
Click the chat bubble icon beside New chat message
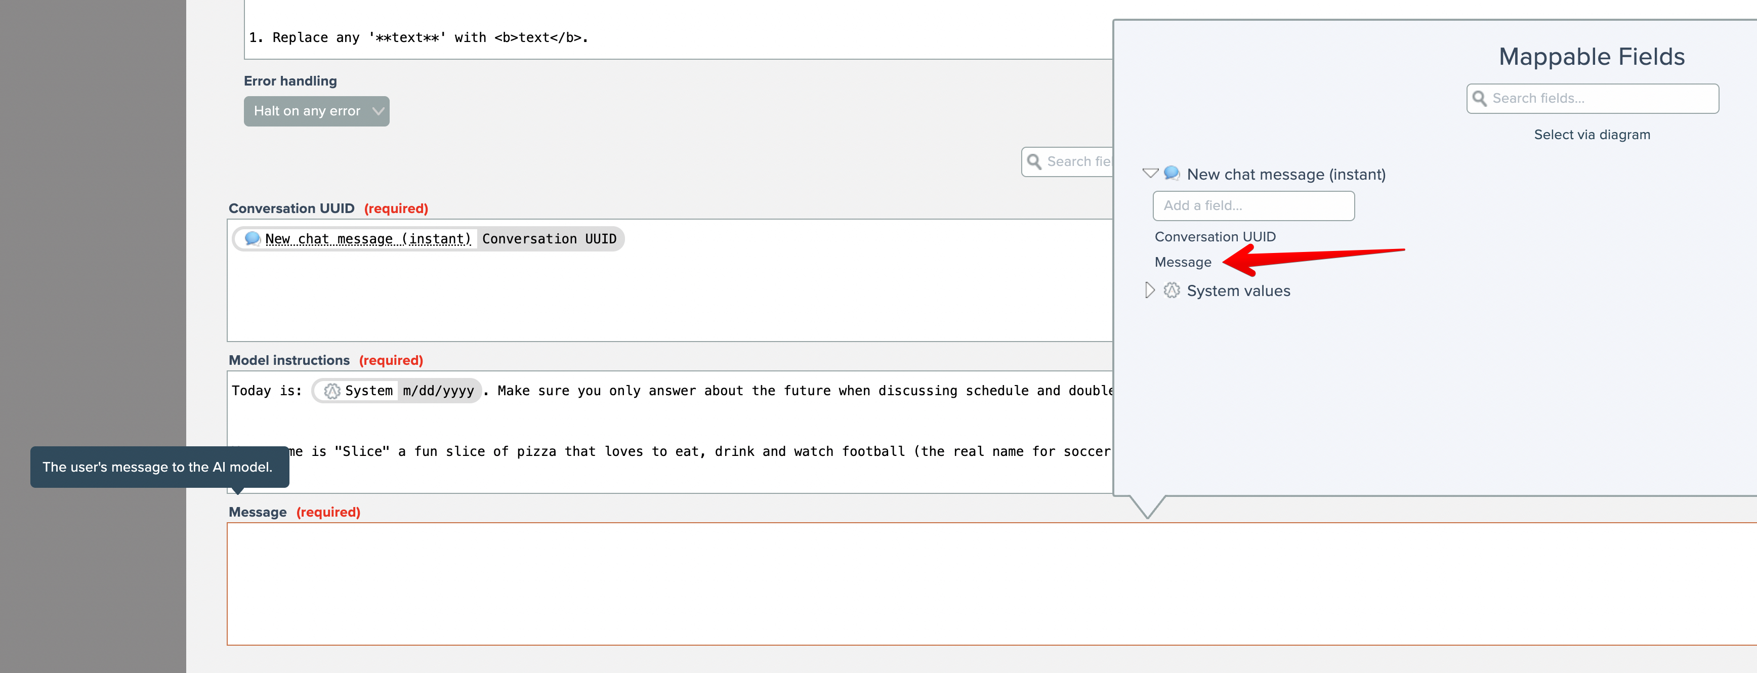(x=1171, y=173)
